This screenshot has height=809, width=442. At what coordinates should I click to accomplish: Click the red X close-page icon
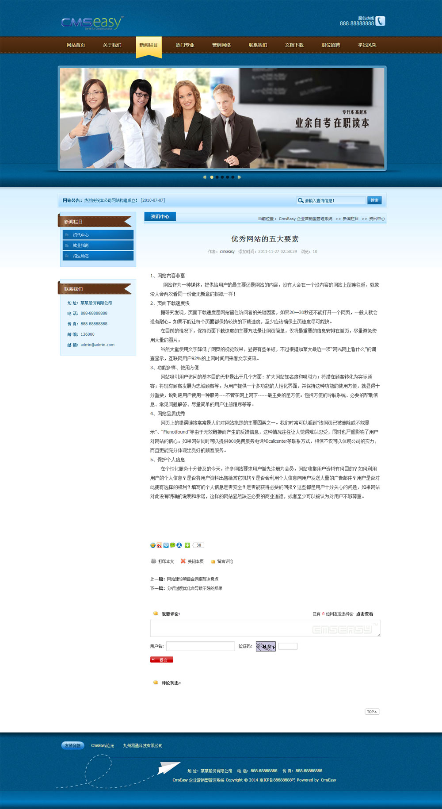(183, 561)
